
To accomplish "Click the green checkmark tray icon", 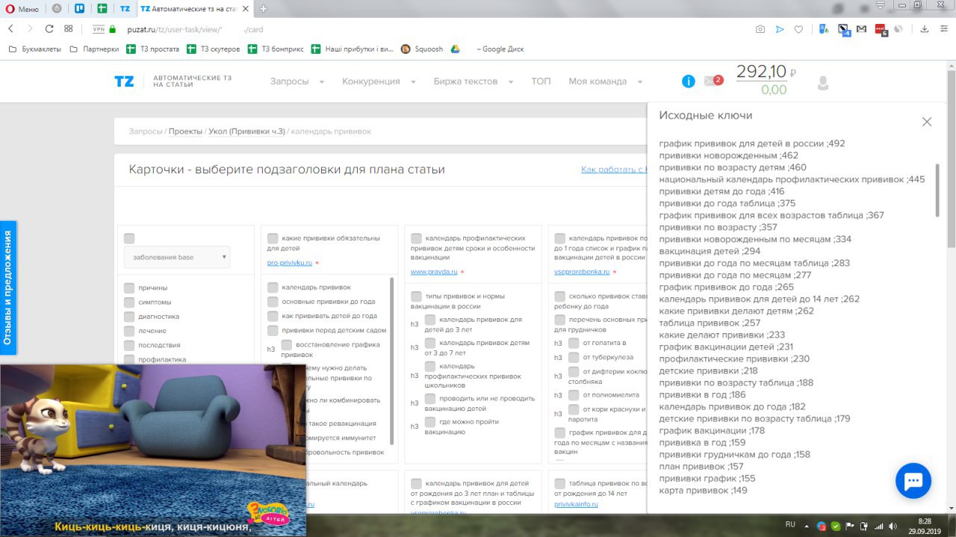I will [836, 526].
